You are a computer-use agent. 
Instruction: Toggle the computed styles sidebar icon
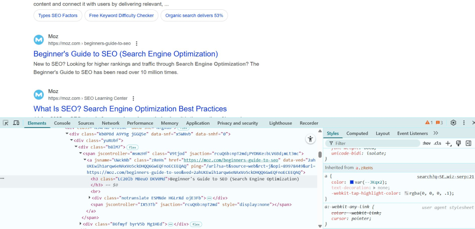(468, 143)
